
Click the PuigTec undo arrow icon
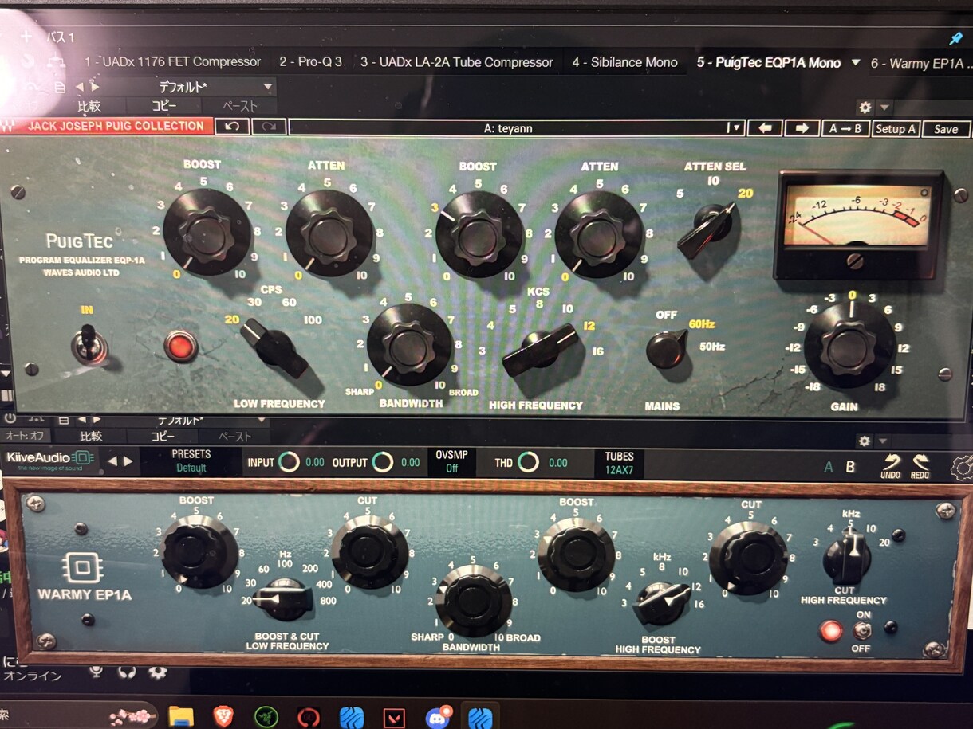pos(232,127)
